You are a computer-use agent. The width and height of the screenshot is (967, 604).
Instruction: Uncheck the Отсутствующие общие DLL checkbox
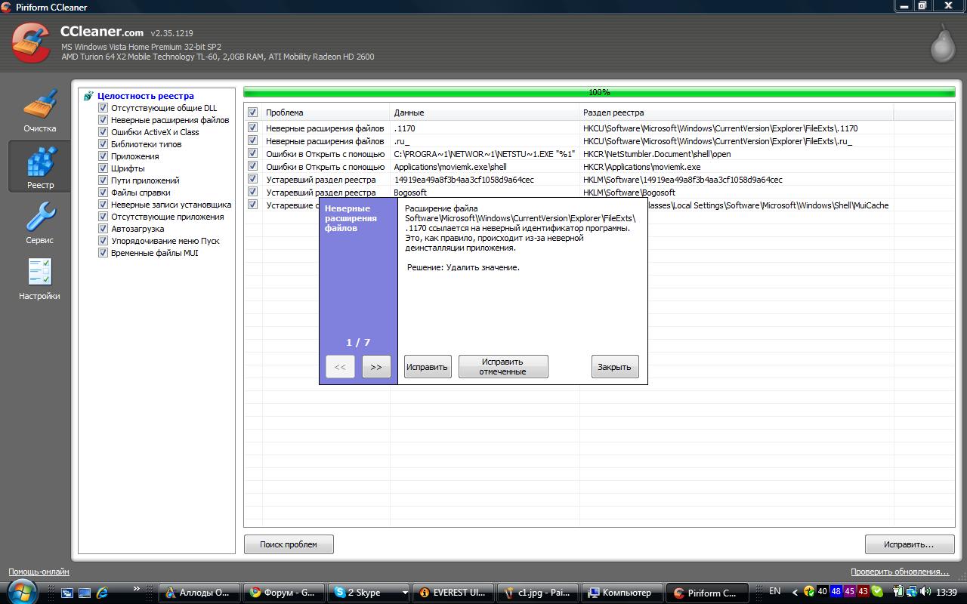[x=103, y=108]
